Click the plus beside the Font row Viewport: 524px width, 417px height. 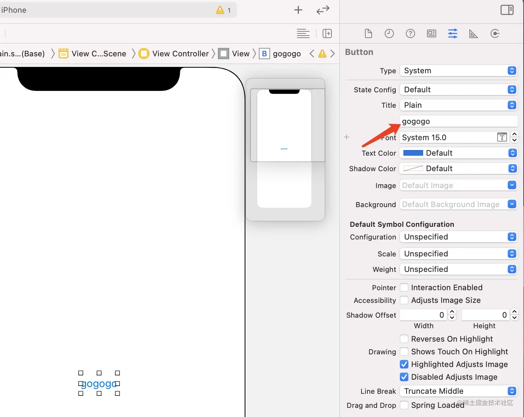click(347, 137)
